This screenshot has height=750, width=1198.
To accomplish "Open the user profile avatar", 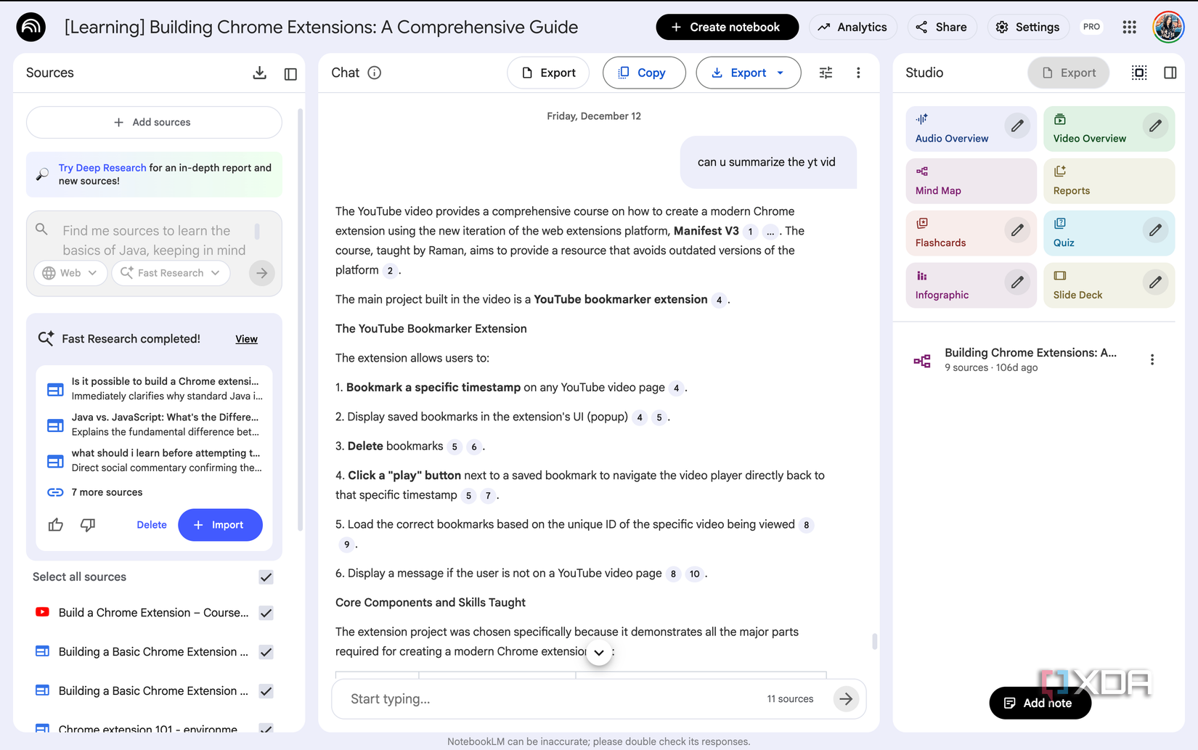I will click(x=1168, y=27).
